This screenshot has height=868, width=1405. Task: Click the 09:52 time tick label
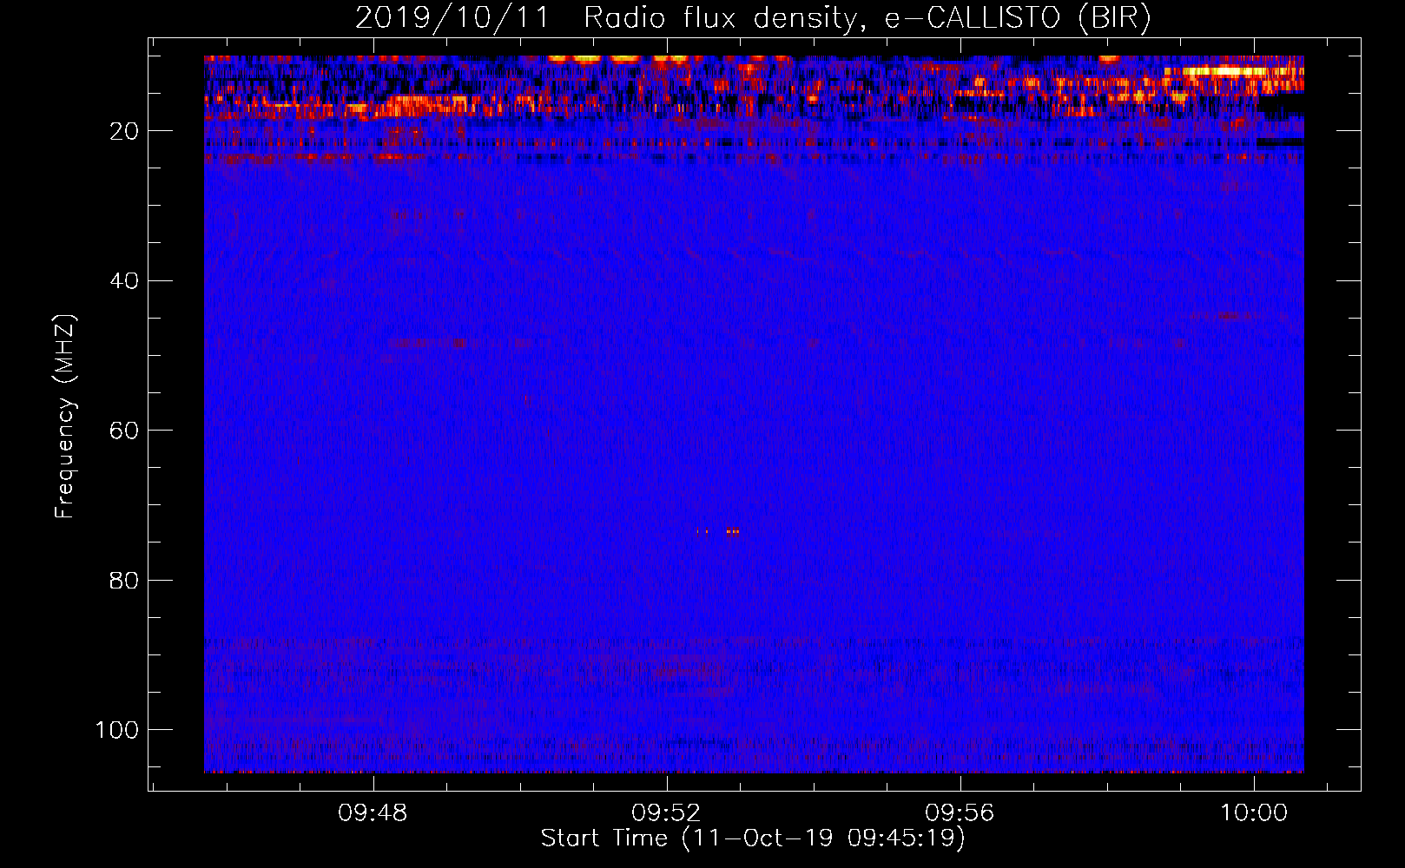[x=666, y=812]
